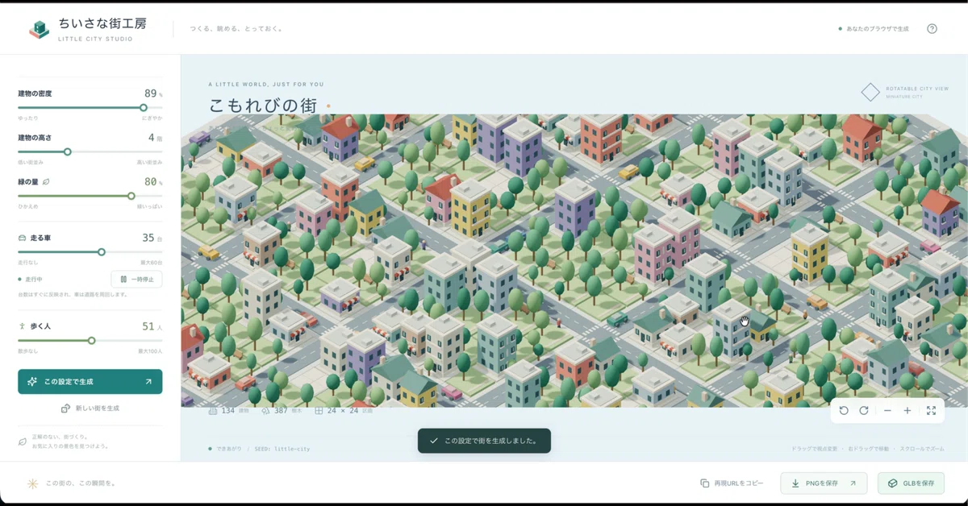Rotate the city view counterclockwise
The image size is (968, 506).
tap(844, 411)
